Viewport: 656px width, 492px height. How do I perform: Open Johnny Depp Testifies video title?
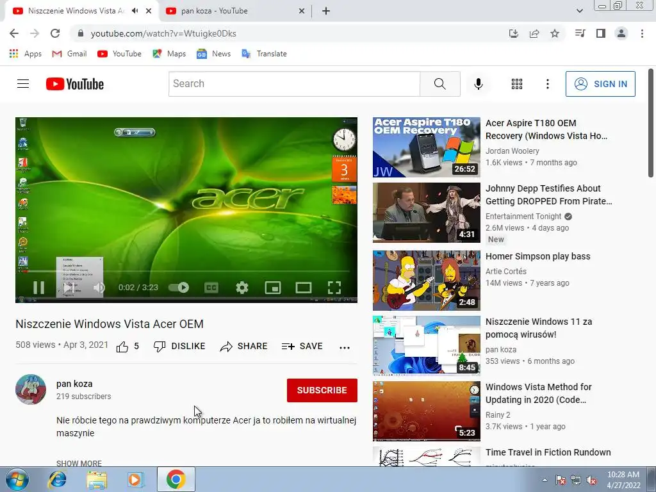tap(548, 195)
